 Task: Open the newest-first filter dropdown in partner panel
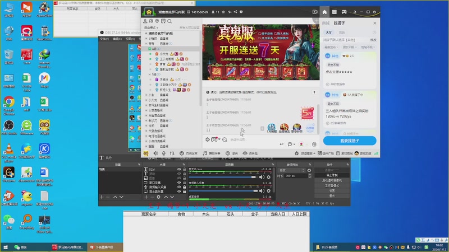(332, 47)
